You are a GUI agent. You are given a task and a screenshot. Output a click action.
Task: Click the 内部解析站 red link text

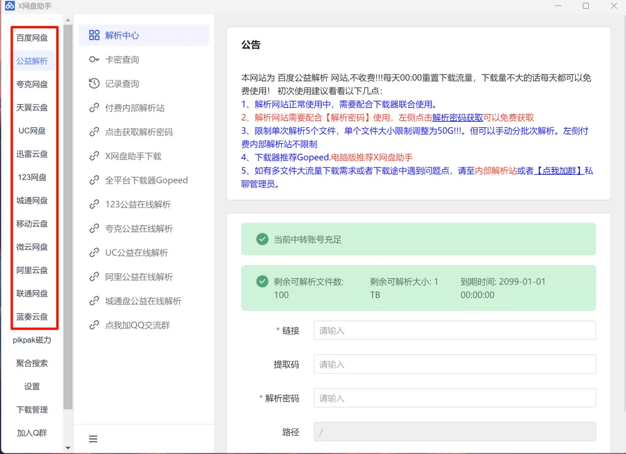pyautogui.click(x=496, y=171)
